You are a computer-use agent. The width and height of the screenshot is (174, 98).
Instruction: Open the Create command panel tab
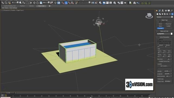[x=157, y=11]
